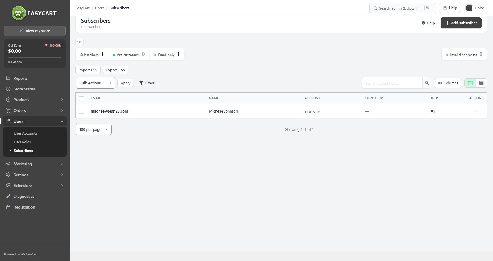
Task: Click the Users people icon
Action: coord(8,121)
